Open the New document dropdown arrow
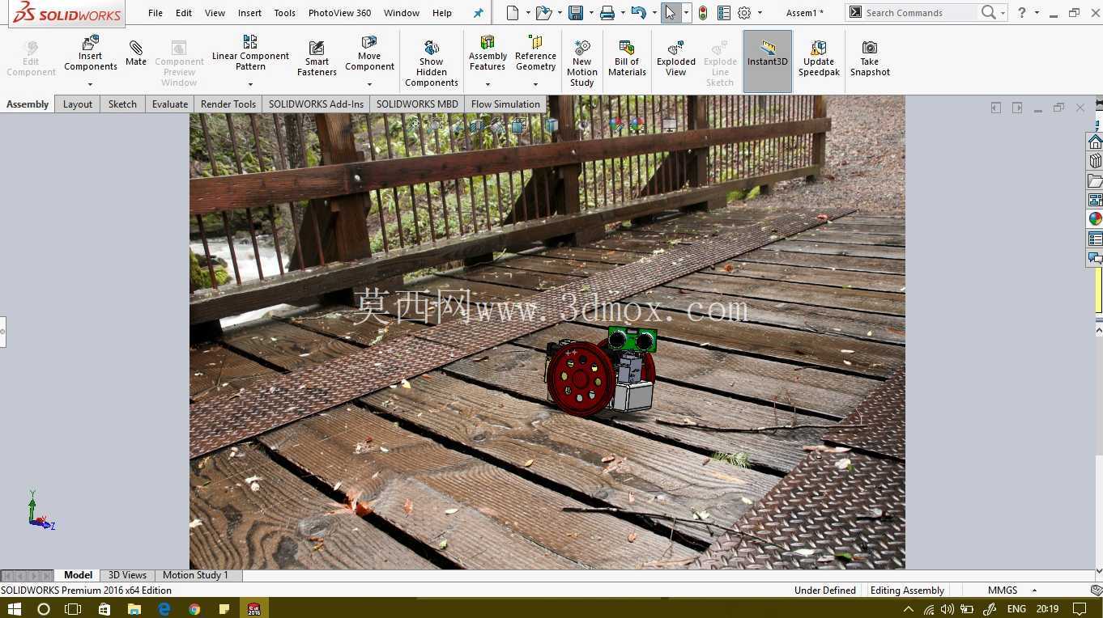 [528, 13]
